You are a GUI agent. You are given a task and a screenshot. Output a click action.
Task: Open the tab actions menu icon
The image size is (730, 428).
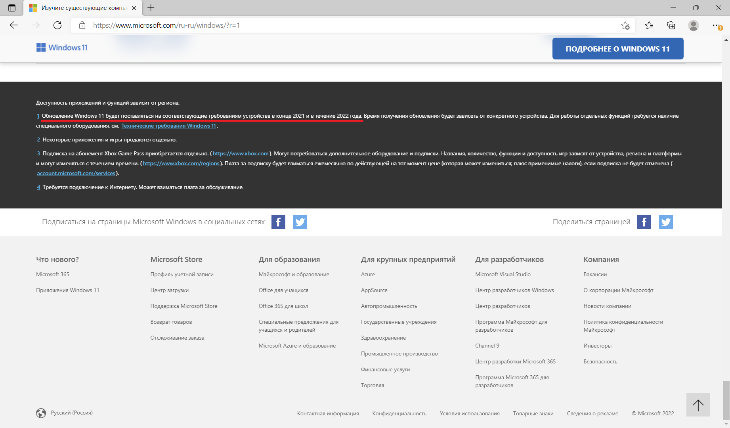[x=12, y=8]
